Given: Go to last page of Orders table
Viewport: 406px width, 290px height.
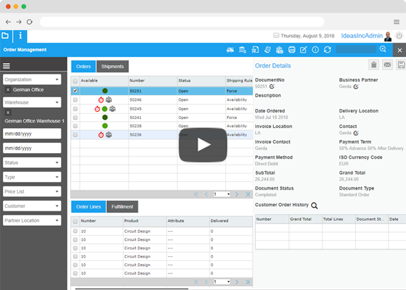Looking at the screenshot, I should (x=248, y=194).
